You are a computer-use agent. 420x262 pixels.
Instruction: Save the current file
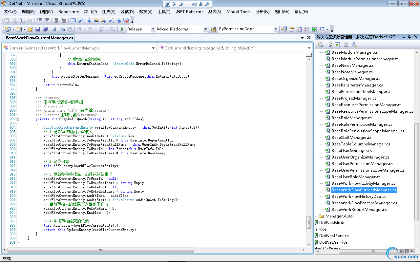coord(38,29)
